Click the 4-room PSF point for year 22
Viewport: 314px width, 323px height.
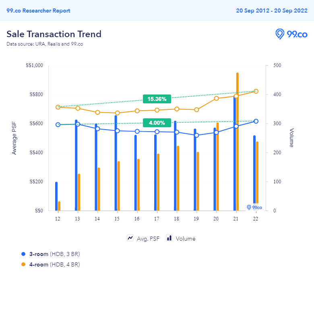(x=256, y=91)
